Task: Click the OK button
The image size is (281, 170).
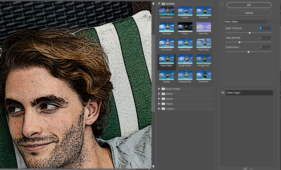Action: tap(249, 5)
